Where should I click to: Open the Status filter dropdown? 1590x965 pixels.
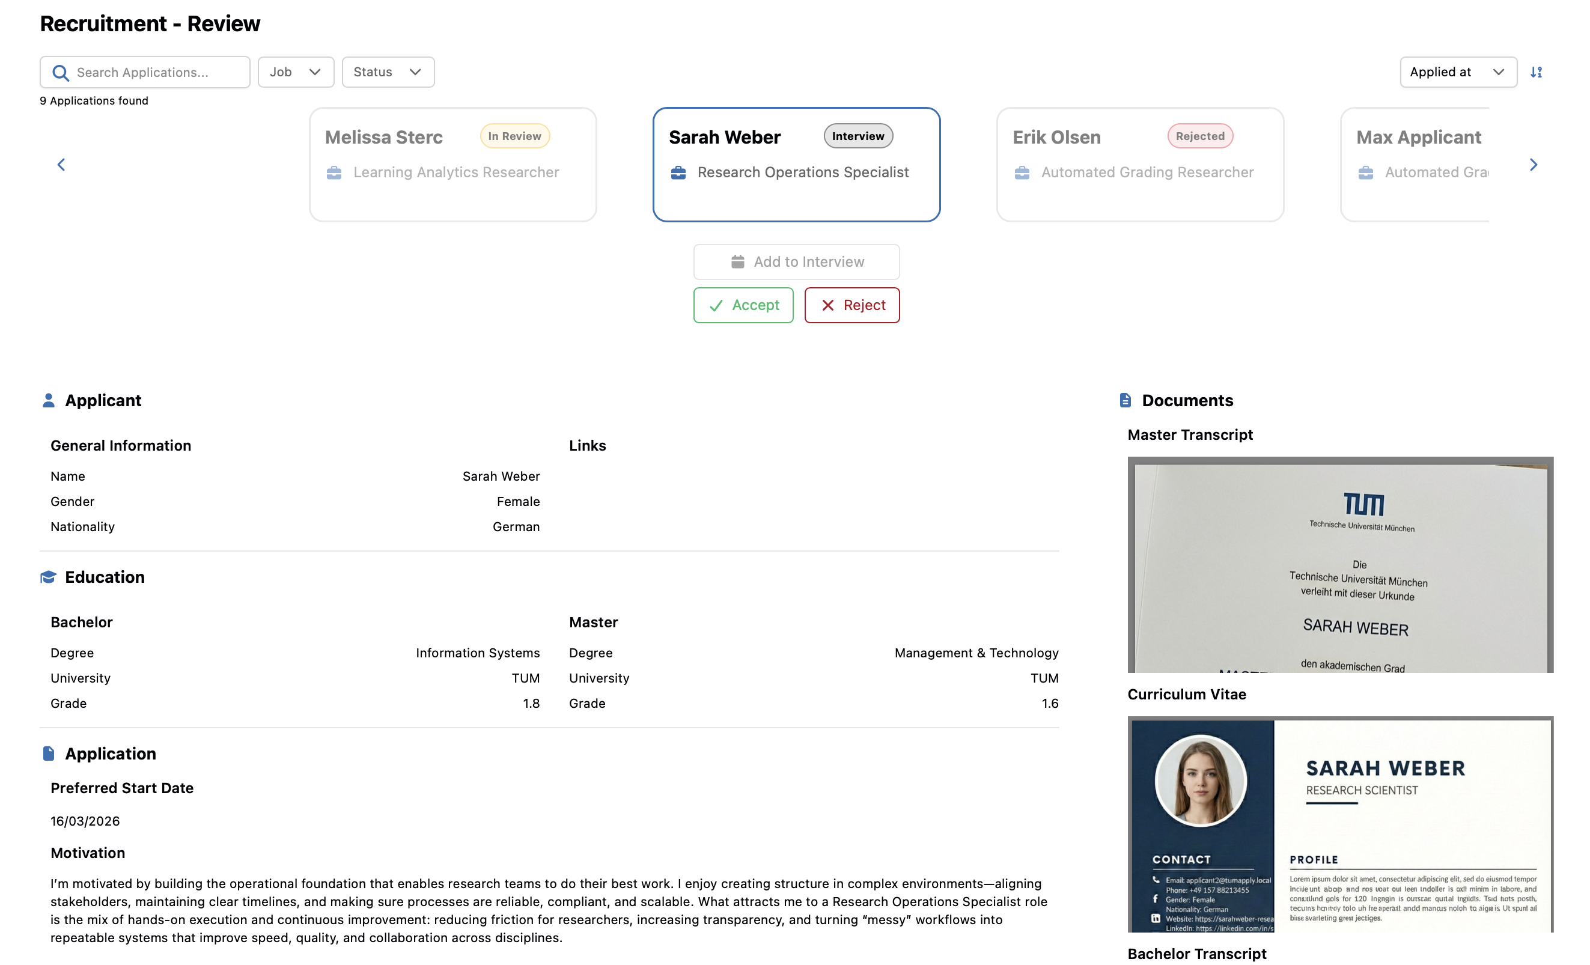tap(388, 72)
